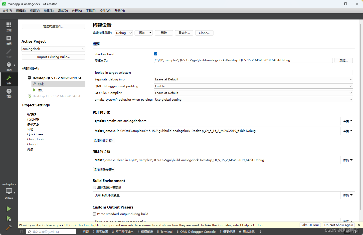This screenshot has width=363, height=235.
Task: Click Import Existing Build... button
Action: (x=53, y=57)
